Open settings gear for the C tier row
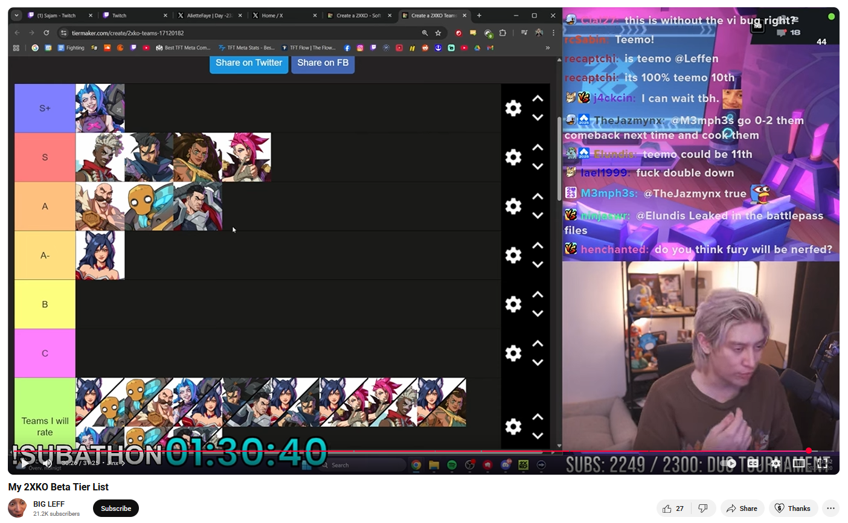The image size is (848, 523). pyautogui.click(x=513, y=353)
